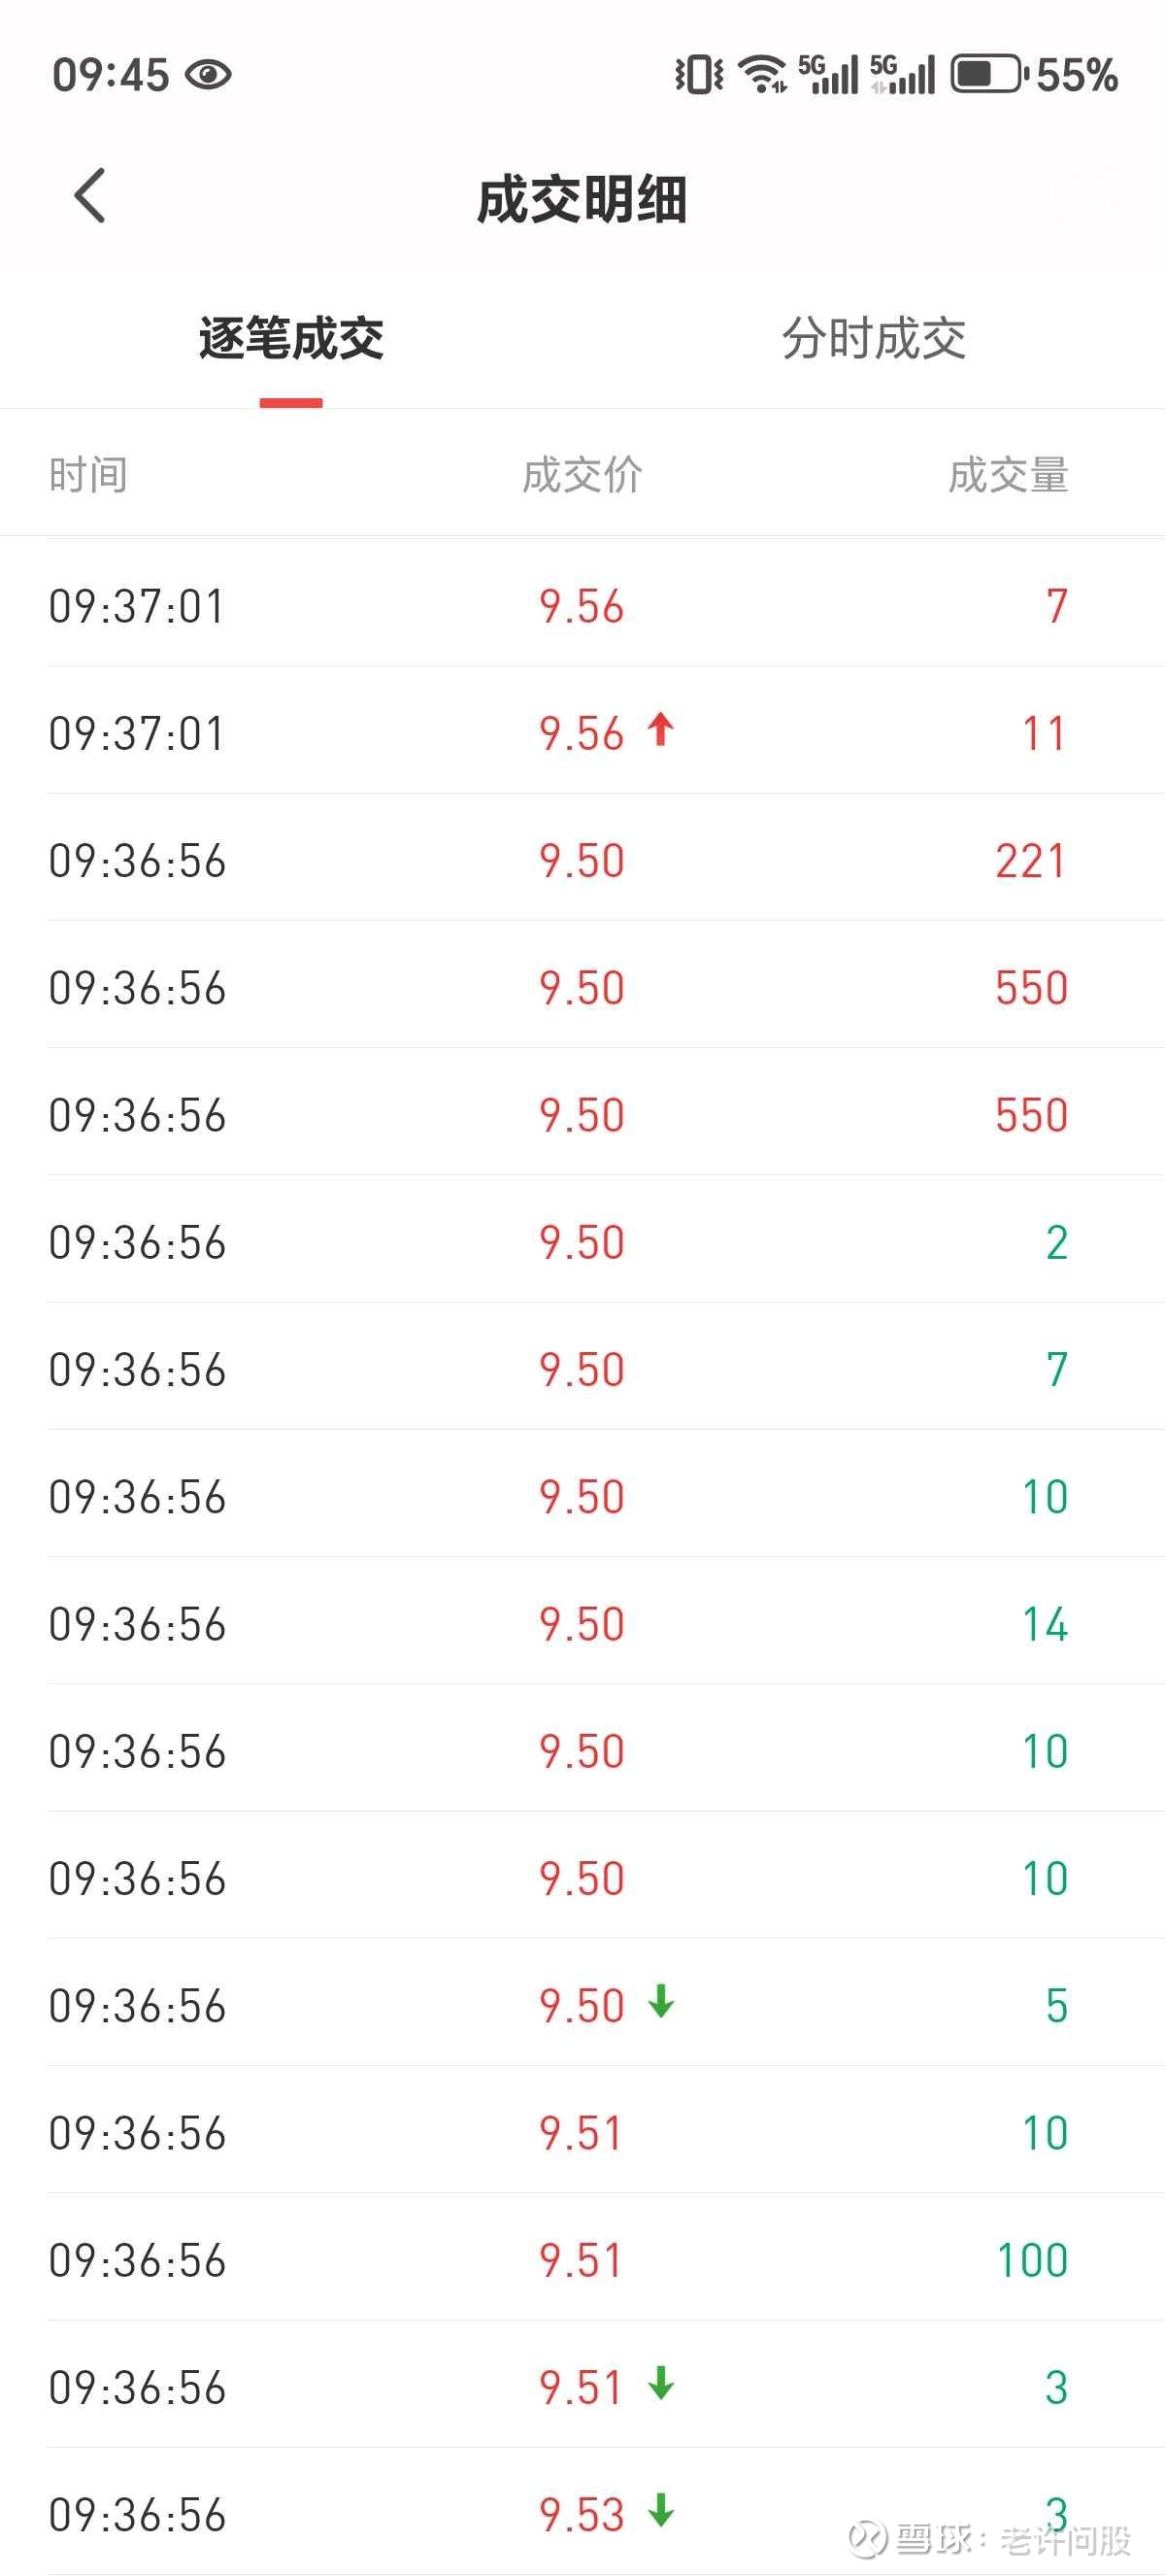Open the 9.51 trade with volume 100

pos(582,2260)
